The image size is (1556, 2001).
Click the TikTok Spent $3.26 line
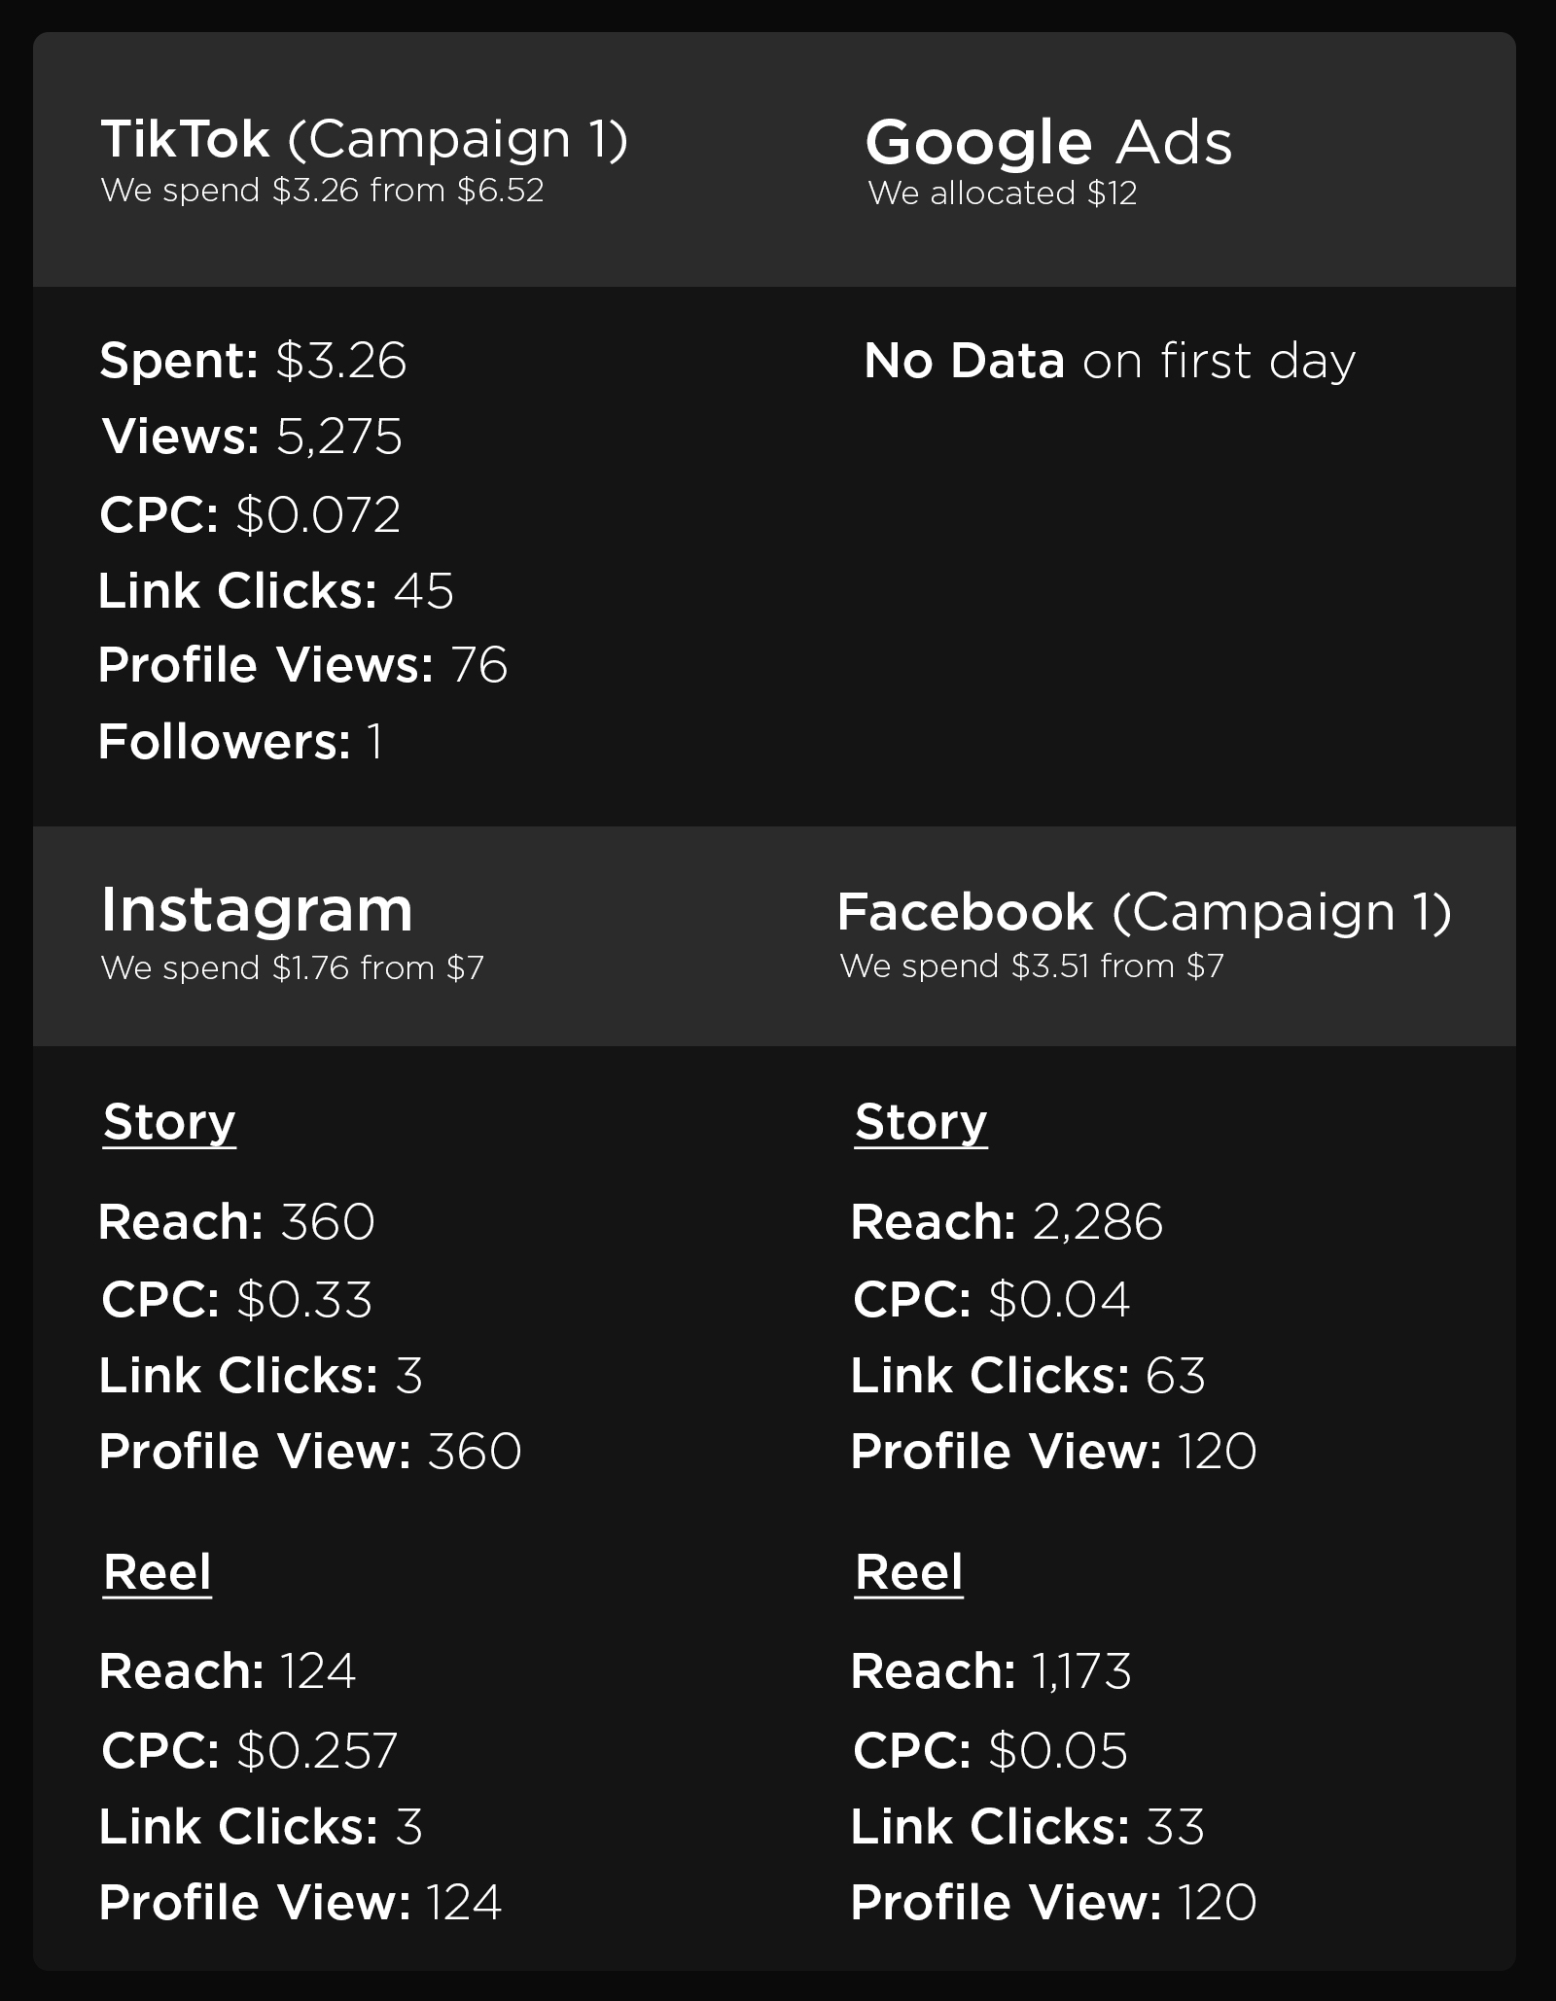pos(253,361)
